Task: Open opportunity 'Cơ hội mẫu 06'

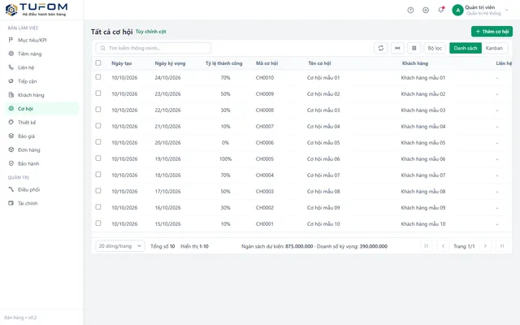Action: (323, 159)
